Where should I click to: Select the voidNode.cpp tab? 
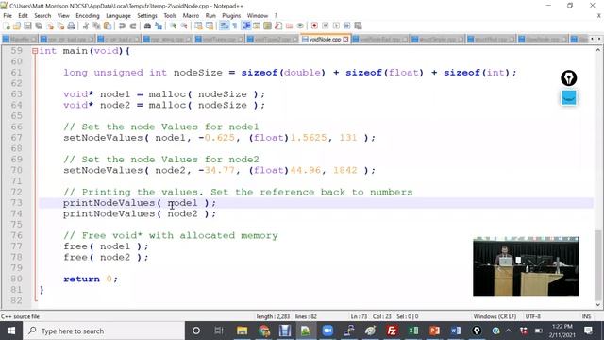point(325,40)
